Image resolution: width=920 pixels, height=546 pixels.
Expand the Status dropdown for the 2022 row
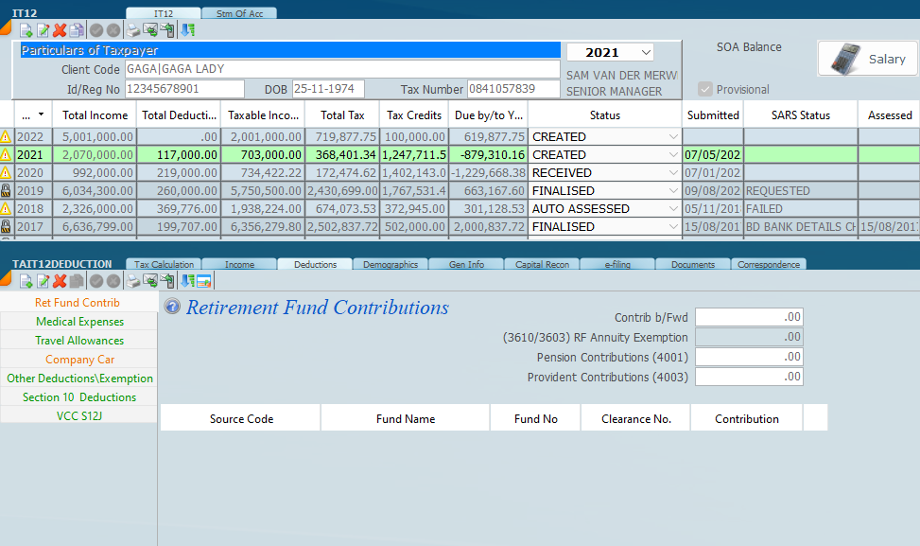coord(673,137)
